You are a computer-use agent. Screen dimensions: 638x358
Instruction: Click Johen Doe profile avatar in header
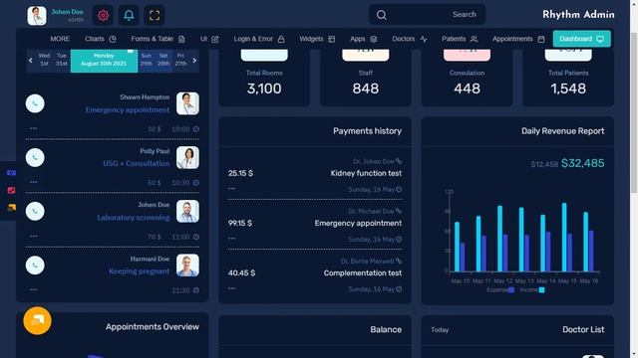37,16
